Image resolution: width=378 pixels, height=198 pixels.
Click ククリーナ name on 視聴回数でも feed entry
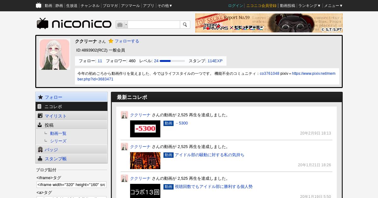coord(140,179)
